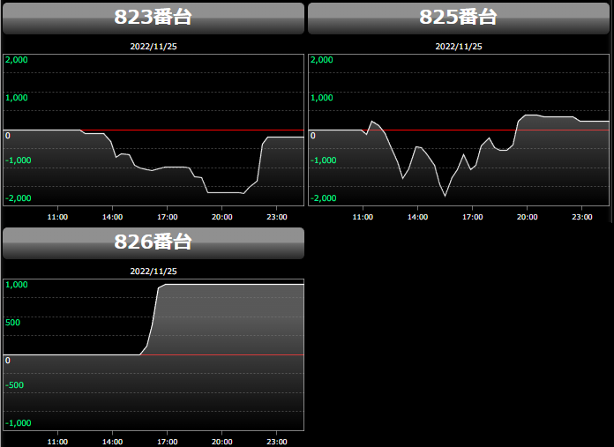The width and height of the screenshot is (614, 447).
Task: Click the 823番台 header button
Action: pyautogui.click(x=153, y=18)
